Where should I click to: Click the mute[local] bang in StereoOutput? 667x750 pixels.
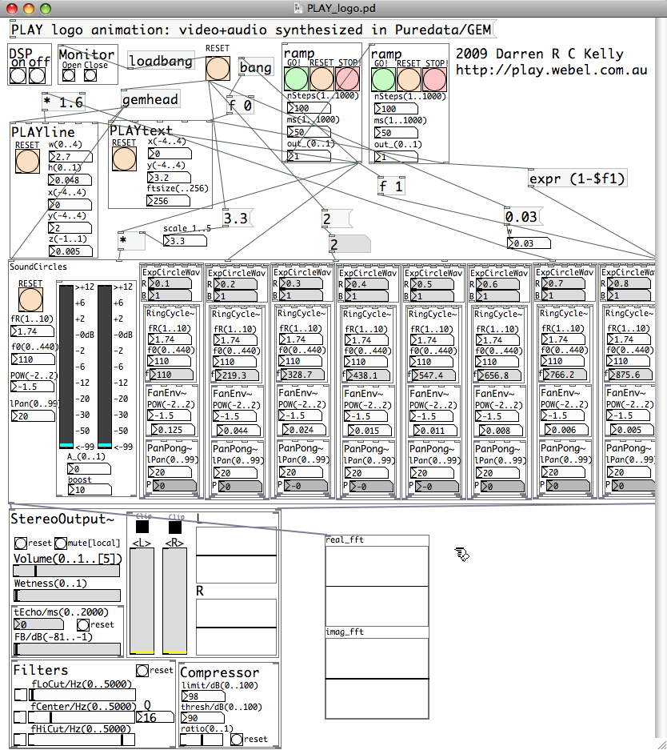tap(61, 543)
